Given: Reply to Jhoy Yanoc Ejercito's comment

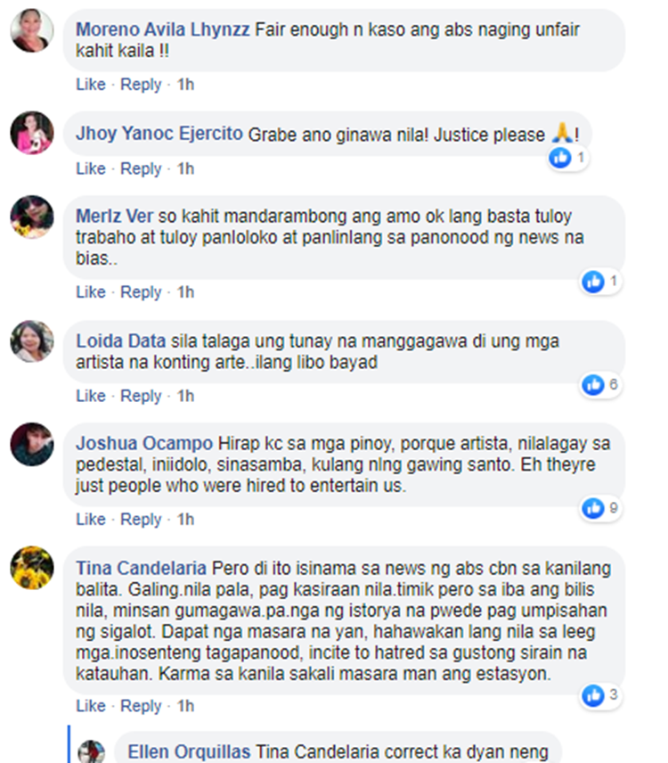Looking at the screenshot, I should tap(141, 168).
